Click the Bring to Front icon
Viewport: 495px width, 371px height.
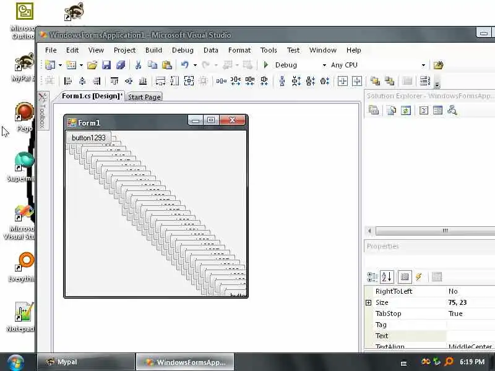[375, 81]
